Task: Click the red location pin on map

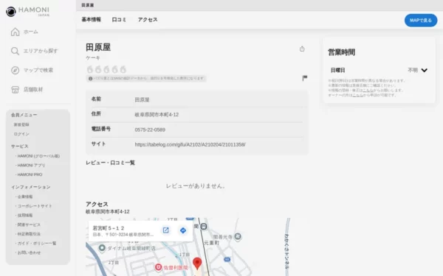Action: [x=197, y=263]
